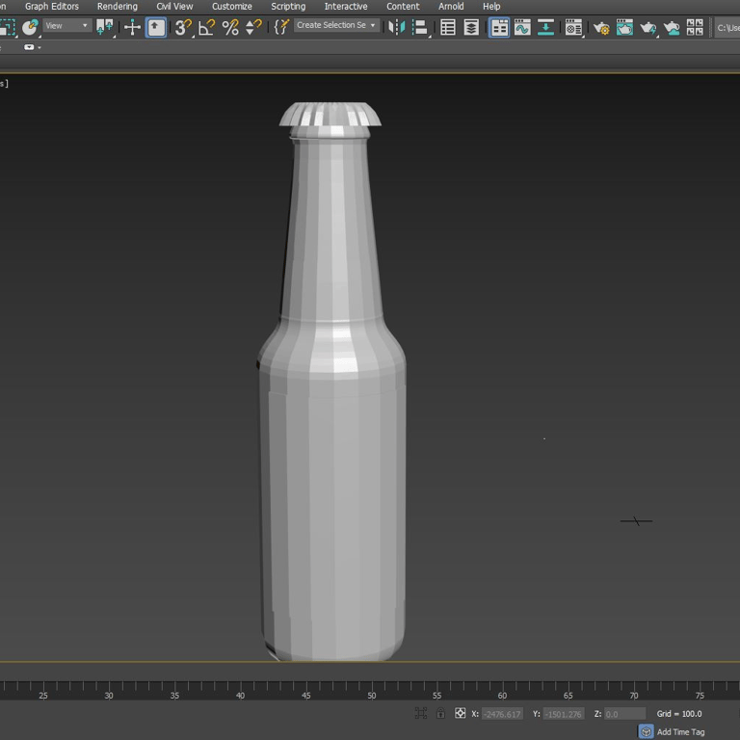Expand the Create Selection Set dropdown
The height and width of the screenshot is (740, 740).
point(336,25)
